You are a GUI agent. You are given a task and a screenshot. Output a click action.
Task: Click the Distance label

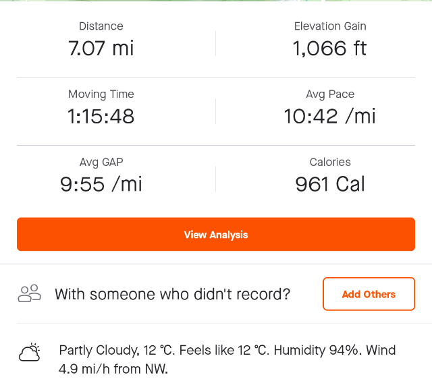point(101,26)
